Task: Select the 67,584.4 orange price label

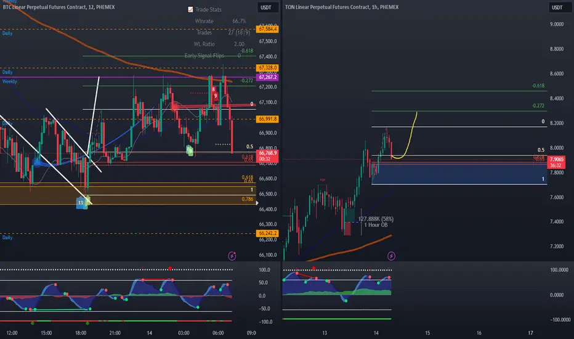Action: pyautogui.click(x=267, y=29)
